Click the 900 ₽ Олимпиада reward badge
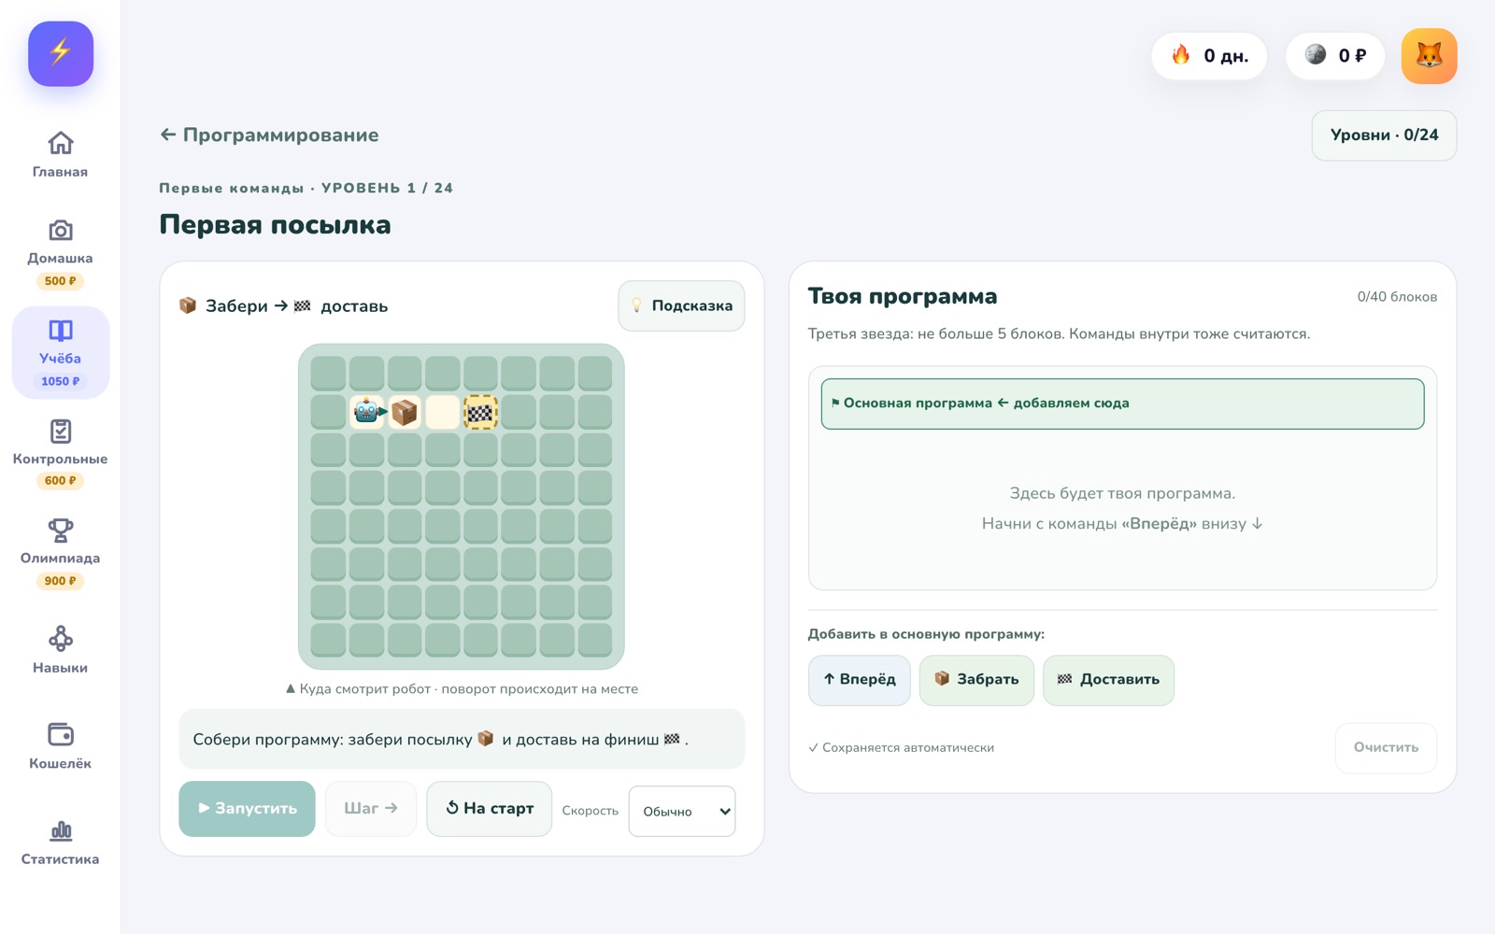Screen dimensions: 1495x934 tap(61, 581)
